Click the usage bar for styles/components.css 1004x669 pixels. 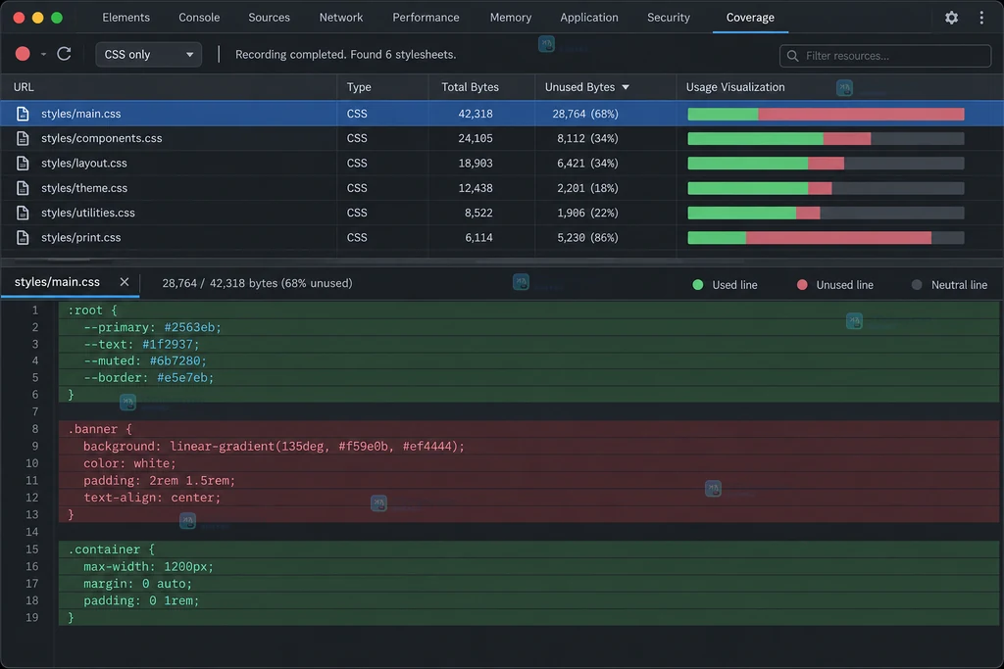click(826, 138)
